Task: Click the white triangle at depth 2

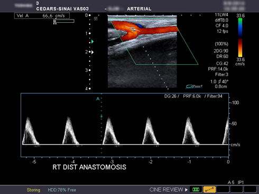Action: [92, 52]
